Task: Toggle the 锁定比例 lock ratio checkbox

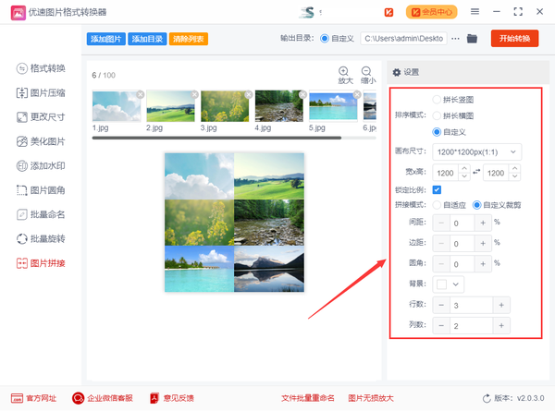Action: coord(437,189)
